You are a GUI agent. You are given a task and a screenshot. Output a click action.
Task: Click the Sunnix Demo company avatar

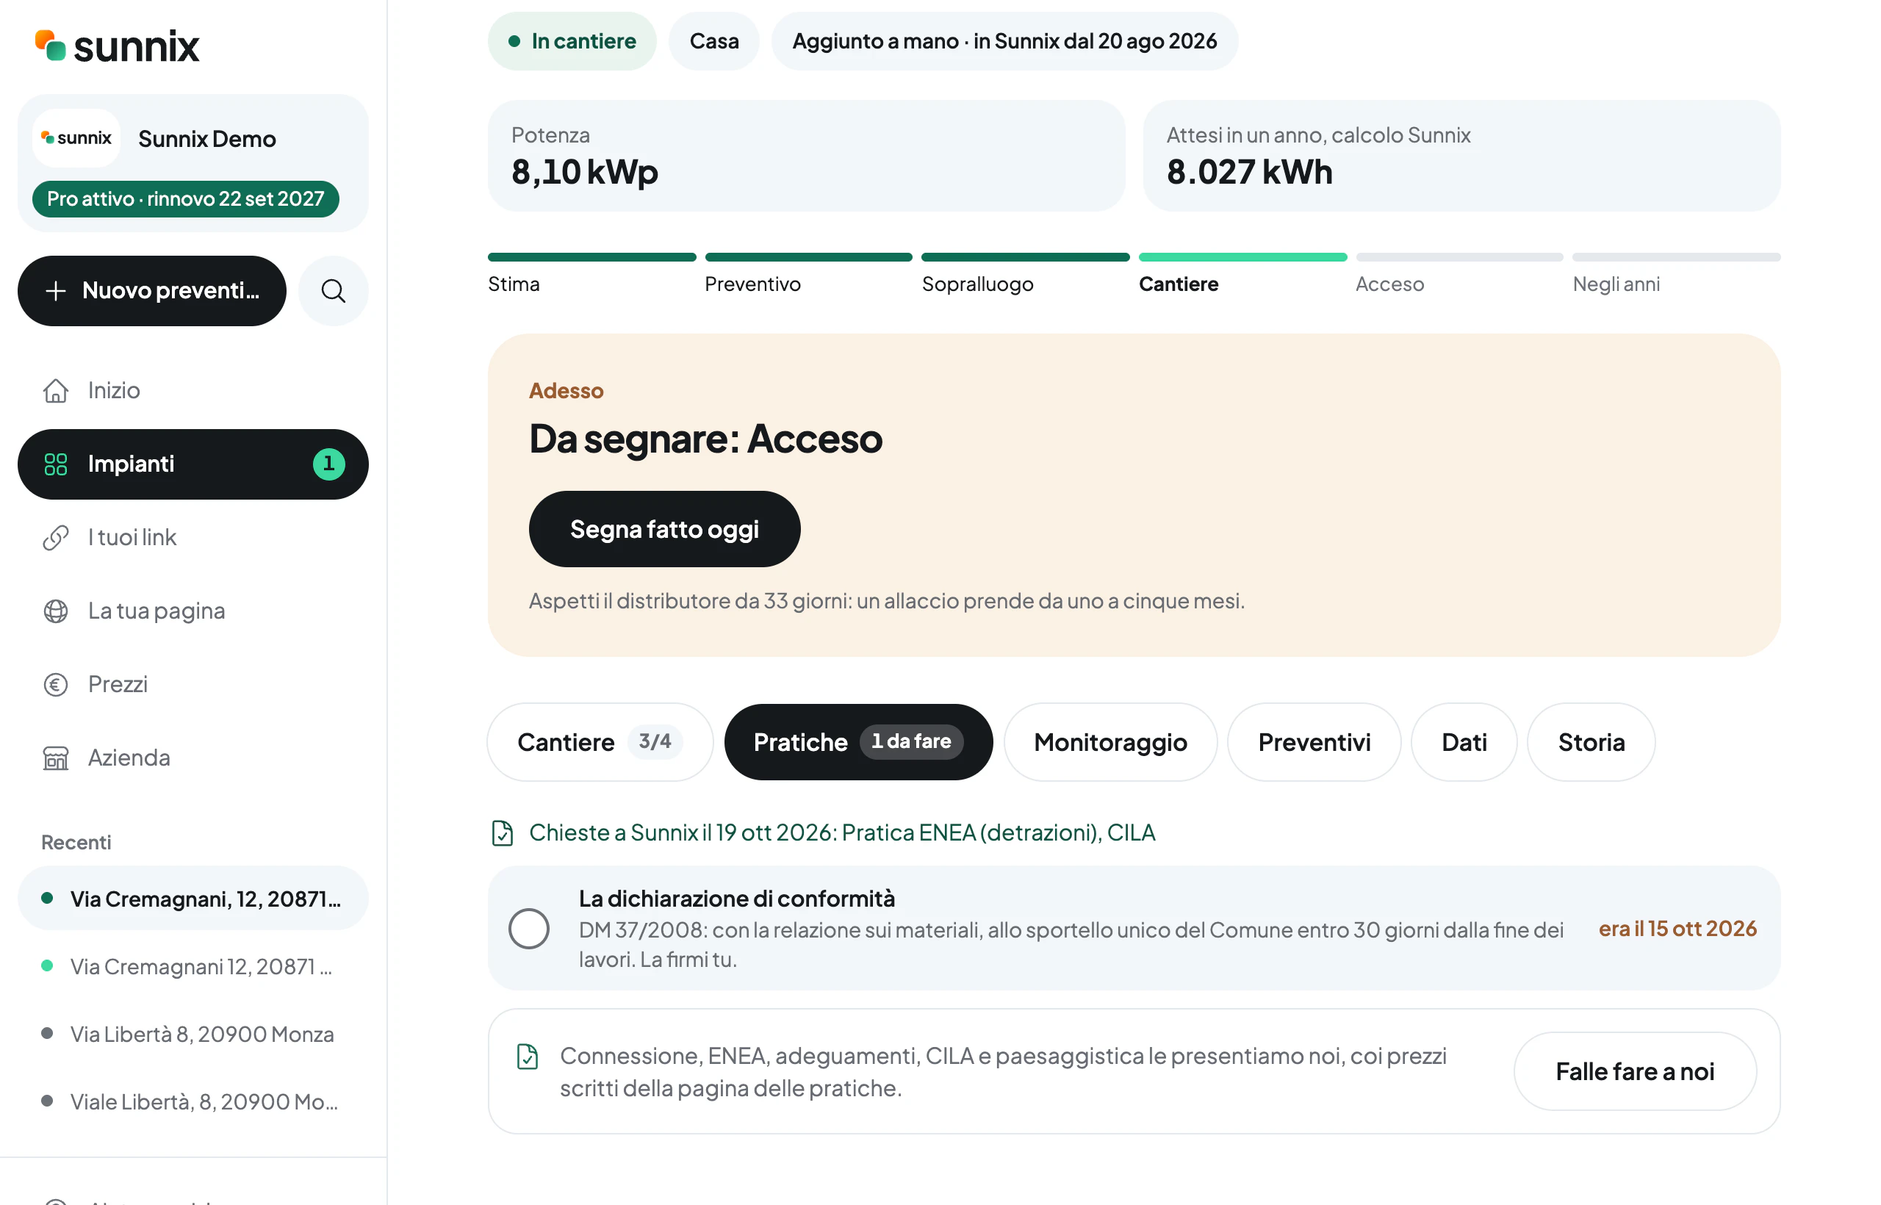coord(76,138)
